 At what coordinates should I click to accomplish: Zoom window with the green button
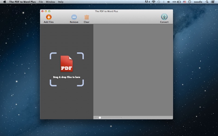(49, 11)
